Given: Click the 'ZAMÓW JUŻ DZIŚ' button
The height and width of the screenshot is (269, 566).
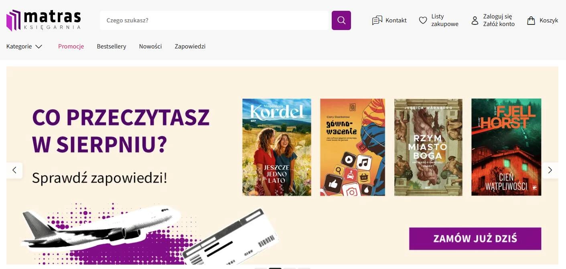Looking at the screenshot, I should click(x=475, y=239).
